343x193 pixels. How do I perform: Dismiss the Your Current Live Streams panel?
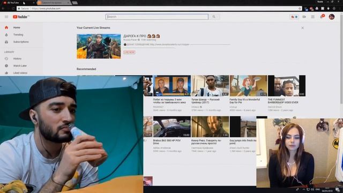302,28
